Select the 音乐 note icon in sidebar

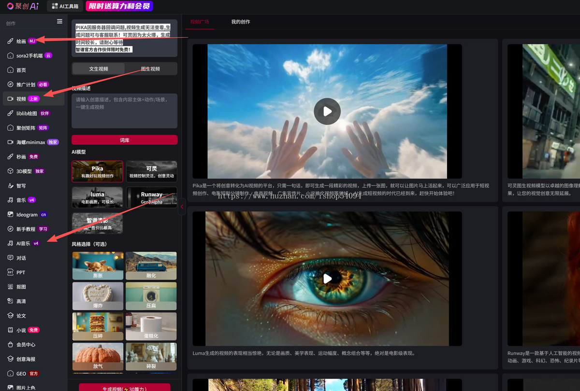coord(11,200)
